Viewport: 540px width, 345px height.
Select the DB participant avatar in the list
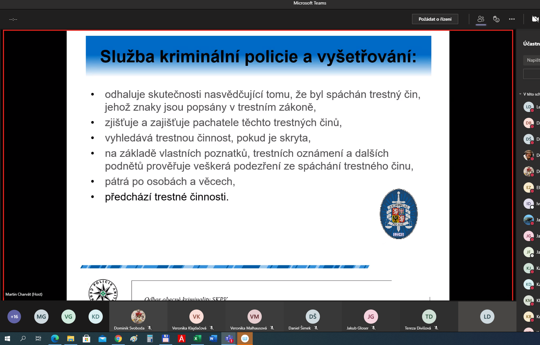(x=529, y=123)
